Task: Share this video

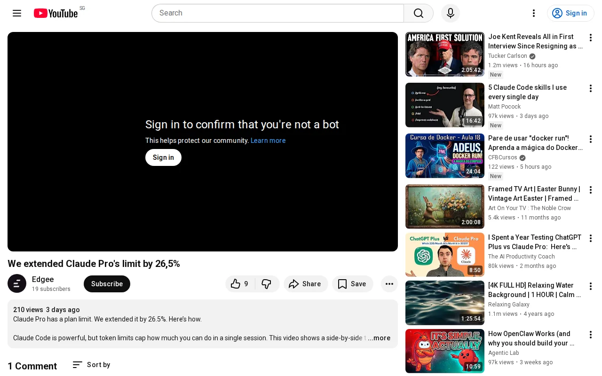Action: coord(306,284)
